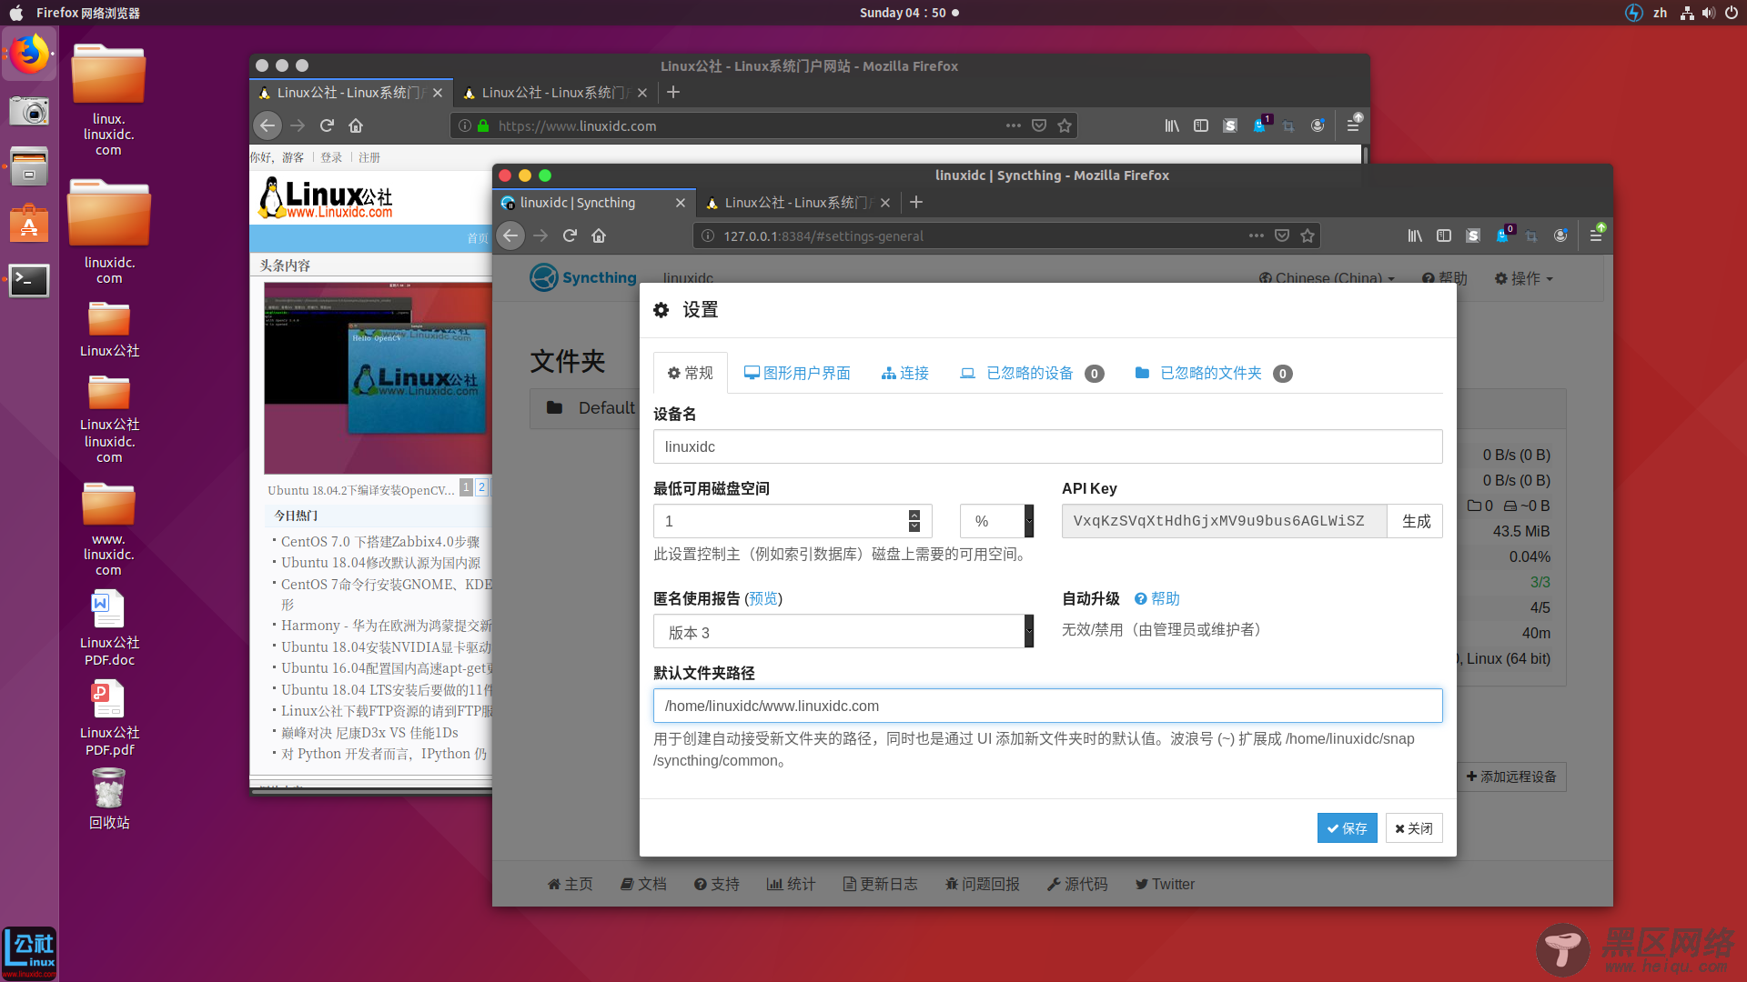
Task: Open the 统计 footer link
Action: click(791, 884)
